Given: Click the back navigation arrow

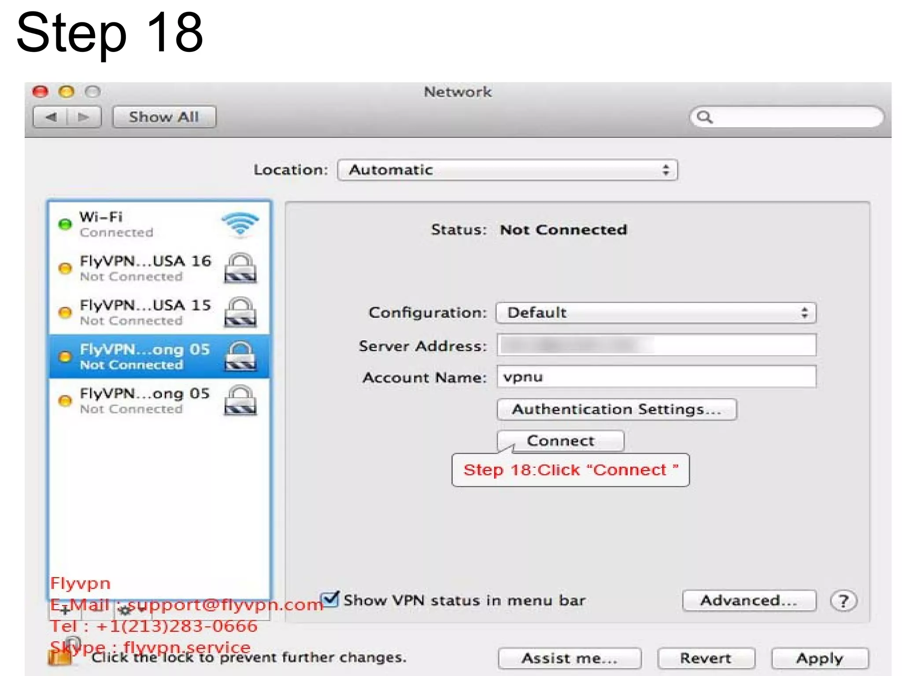Looking at the screenshot, I should [x=51, y=117].
